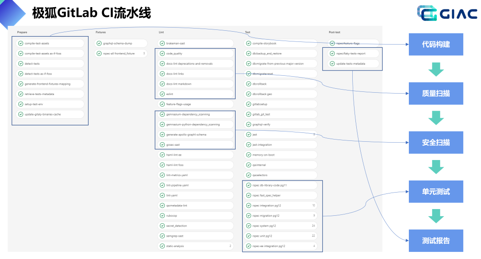Screen dimensions: 481x259
Task: Click the Prepare stage heading
Action: tap(22, 32)
